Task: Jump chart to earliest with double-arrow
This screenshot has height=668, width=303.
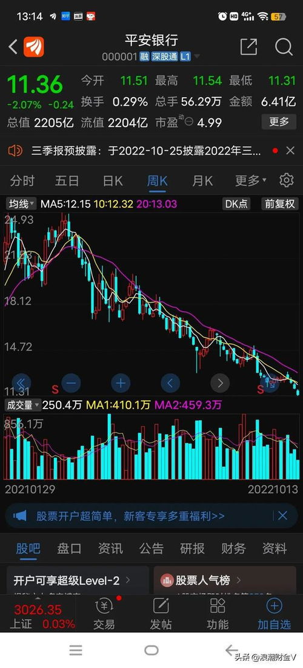Action: (21, 383)
